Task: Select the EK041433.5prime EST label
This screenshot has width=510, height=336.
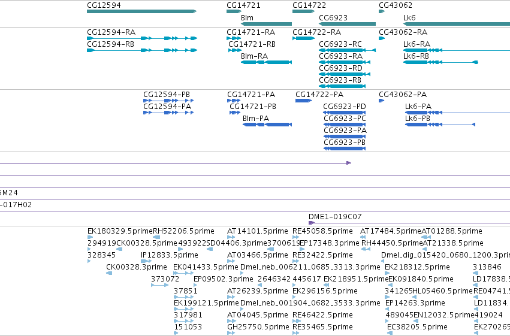Action: click(x=206, y=267)
